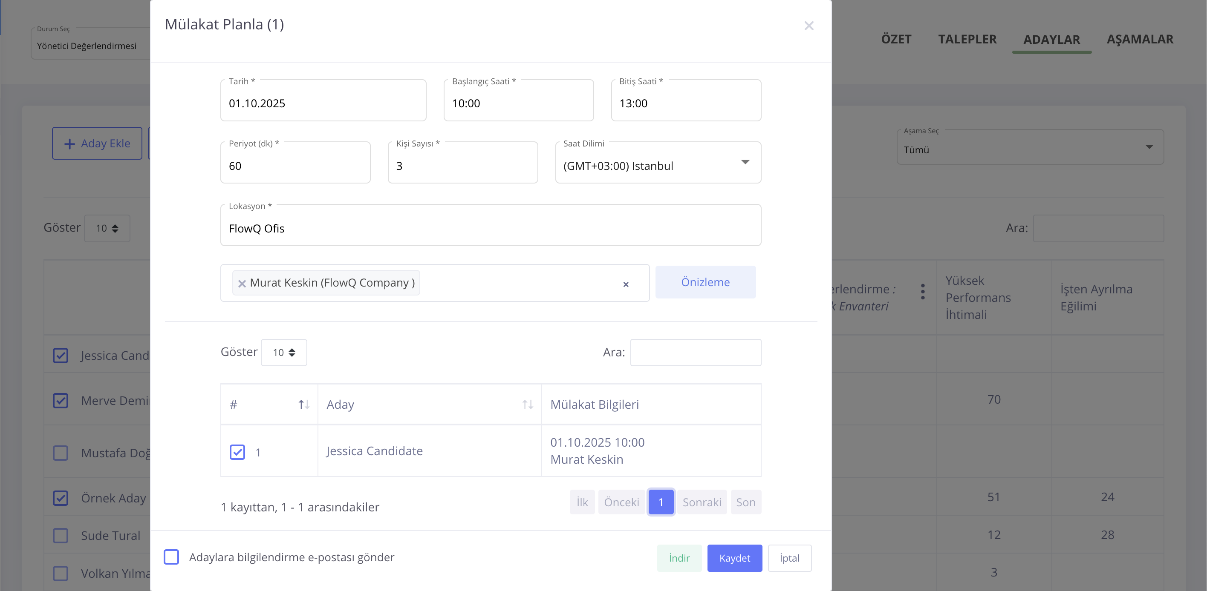1207x591 pixels.
Task: Switch to the AŞAMALAR tab
Action: click(1140, 39)
